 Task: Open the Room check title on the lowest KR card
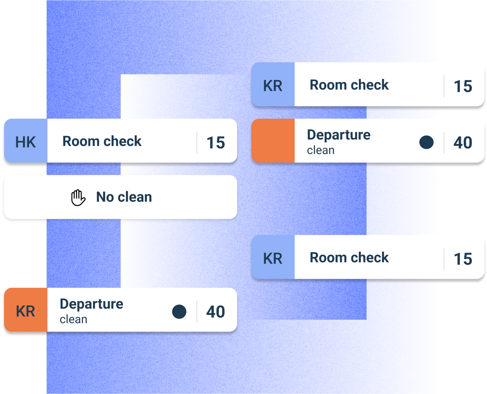coord(349,258)
